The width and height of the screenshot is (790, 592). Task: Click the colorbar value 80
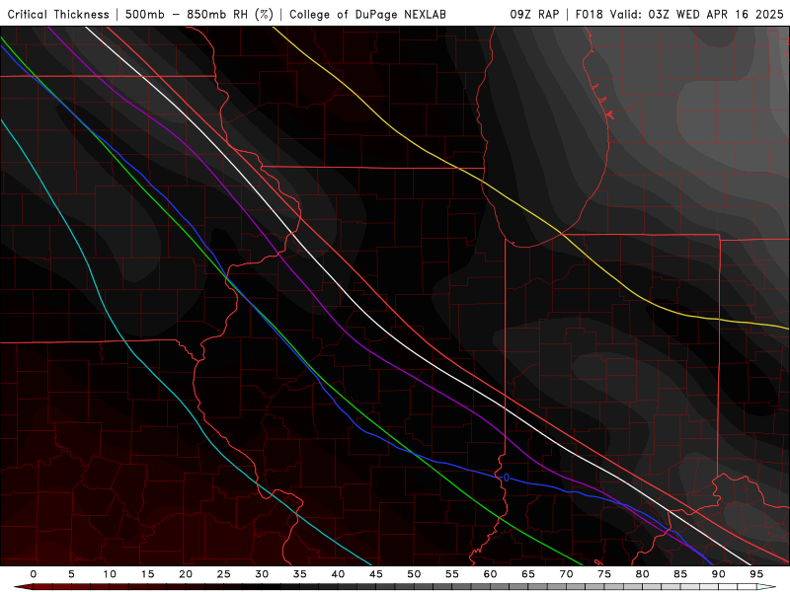click(643, 574)
